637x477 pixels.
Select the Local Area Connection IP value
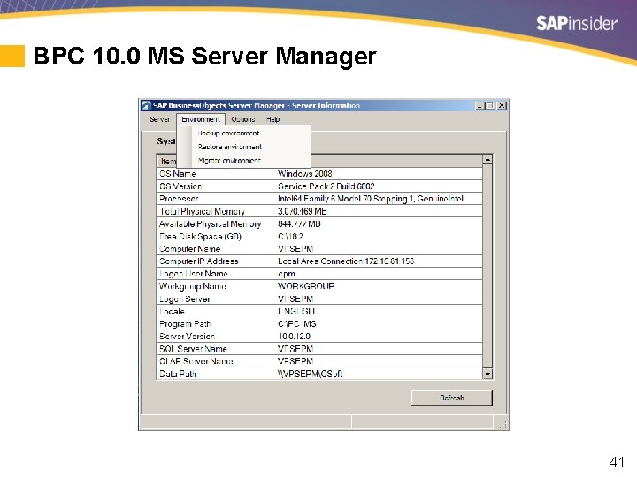[346, 261]
